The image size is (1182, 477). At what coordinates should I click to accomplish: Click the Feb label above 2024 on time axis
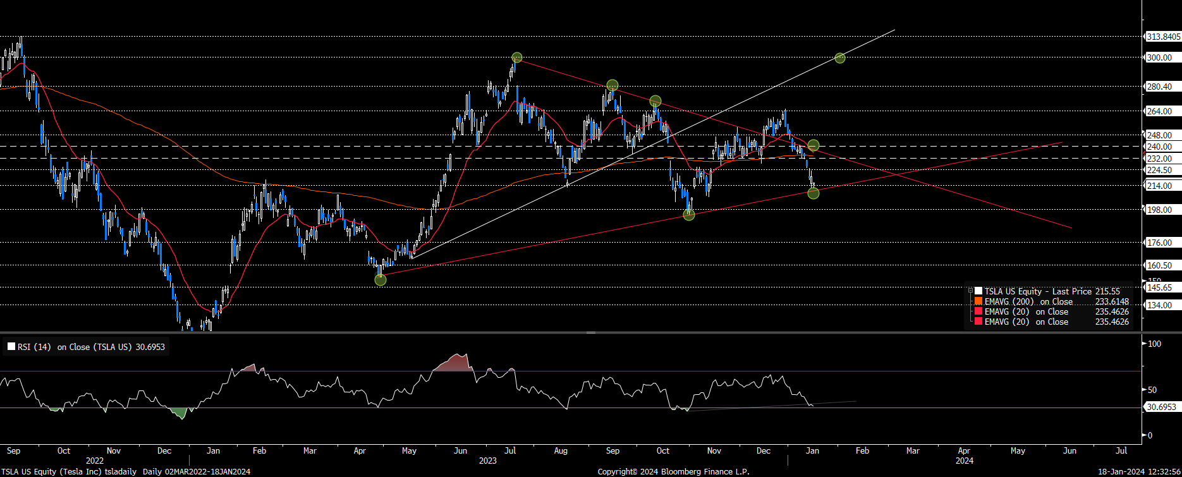pos(862,450)
